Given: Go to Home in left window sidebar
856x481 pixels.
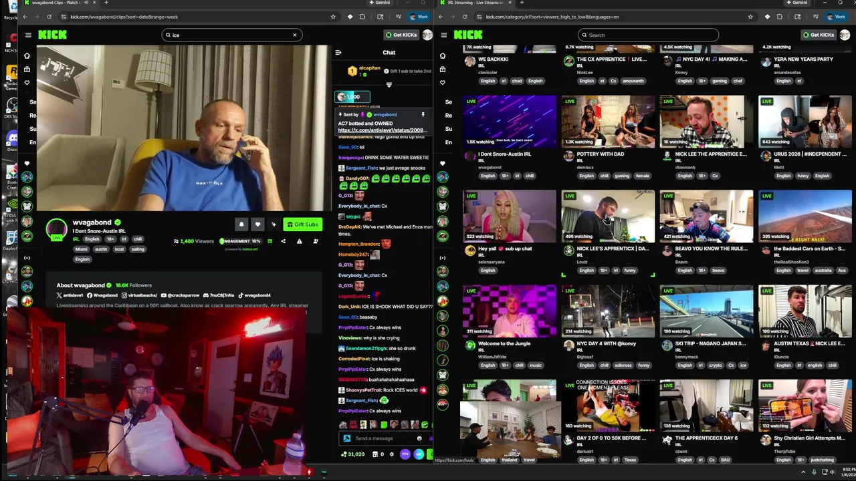Looking at the screenshot, I should tap(27, 55).
